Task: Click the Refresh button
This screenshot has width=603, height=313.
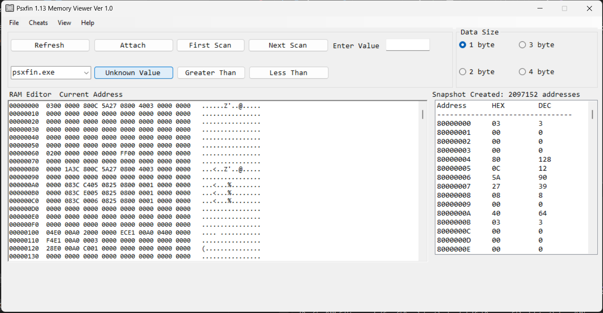Action: [50, 45]
